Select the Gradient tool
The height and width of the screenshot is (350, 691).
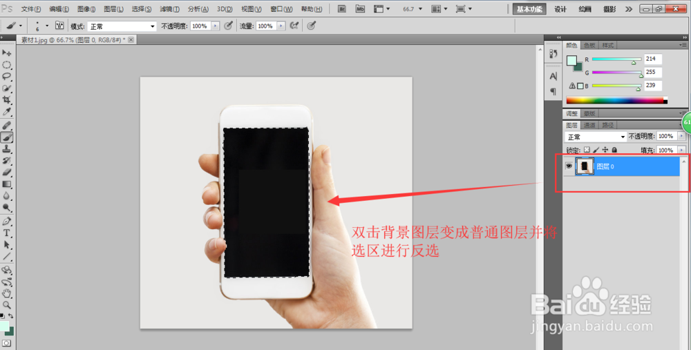click(7, 184)
